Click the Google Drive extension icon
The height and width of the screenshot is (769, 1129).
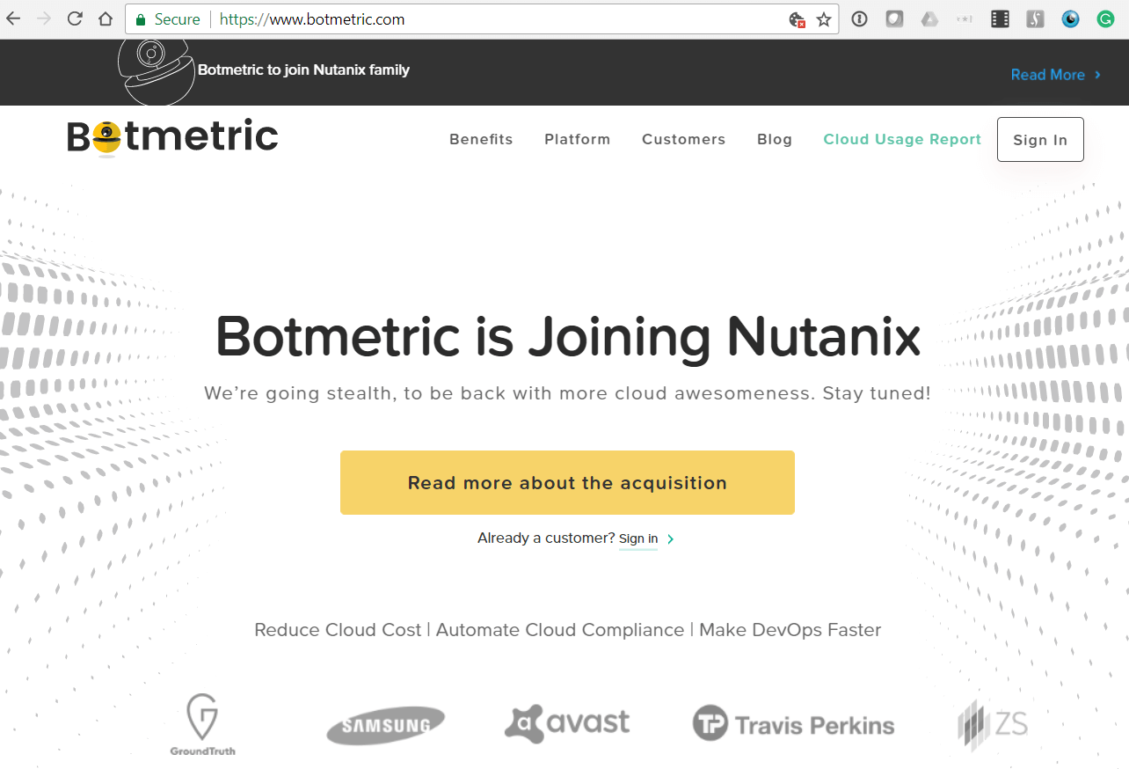click(x=929, y=18)
